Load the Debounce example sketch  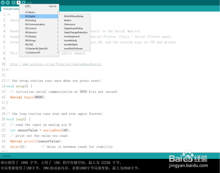(x=74, y=24)
